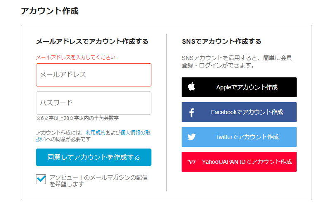
Task: Click the SNSでアカウント作成する heading
Action: tap(221, 41)
